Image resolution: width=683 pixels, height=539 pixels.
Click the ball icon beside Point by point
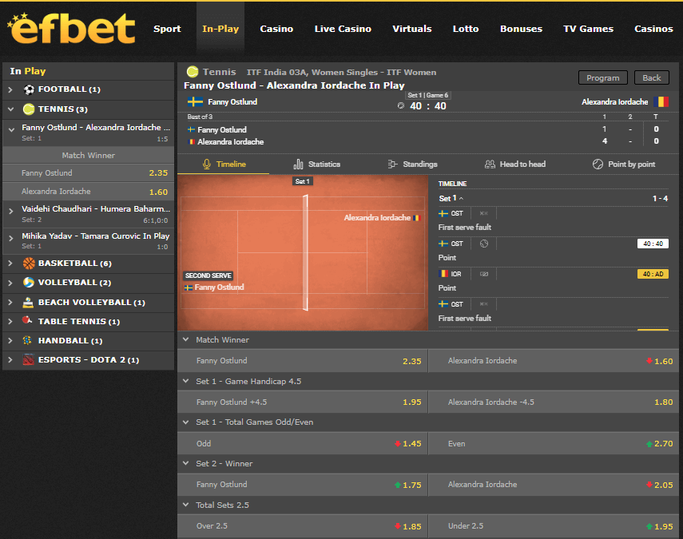(598, 164)
